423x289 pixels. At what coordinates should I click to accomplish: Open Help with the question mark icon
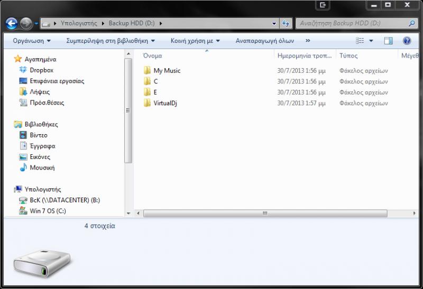[x=407, y=41]
